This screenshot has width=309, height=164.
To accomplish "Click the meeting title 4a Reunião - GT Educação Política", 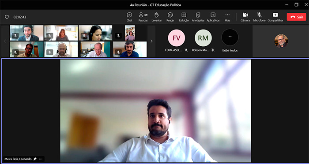I will 155,5.
